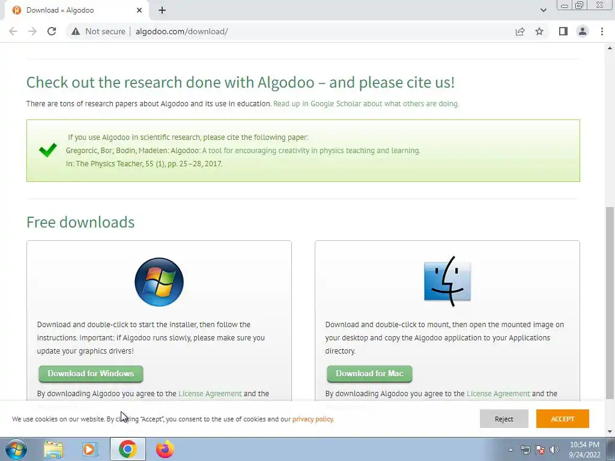Accept cookies with orange button
This screenshot has height=461, width=615.
pyautogui.click(x=562, y=418)
